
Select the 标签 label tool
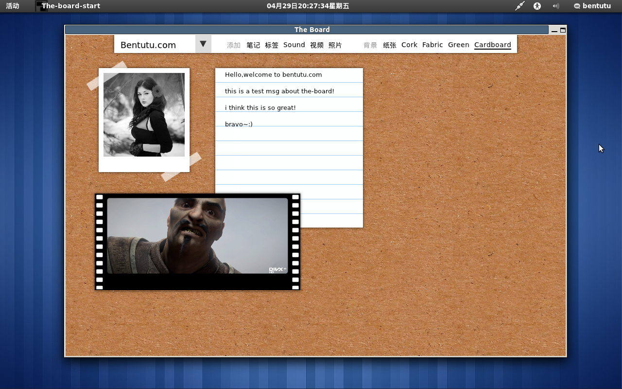272,45
